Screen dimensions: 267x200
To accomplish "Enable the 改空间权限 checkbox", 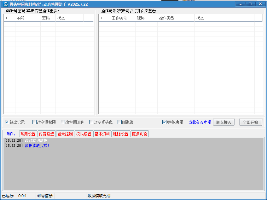I will coord(35,122).
